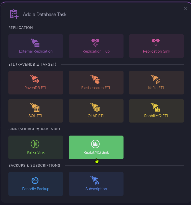Pick Replication Sink label

[x=156, y=51]
